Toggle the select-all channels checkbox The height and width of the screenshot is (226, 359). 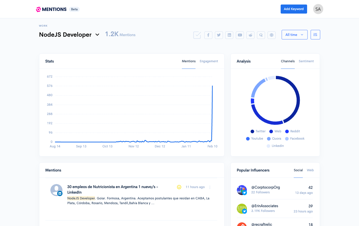[x=197, y=35]
